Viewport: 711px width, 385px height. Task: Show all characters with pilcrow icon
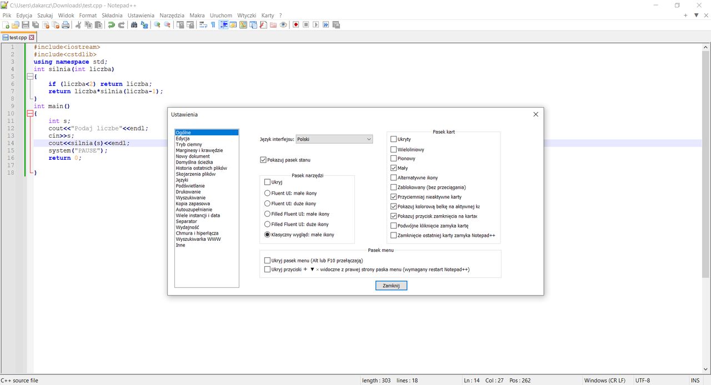[213, 24]
